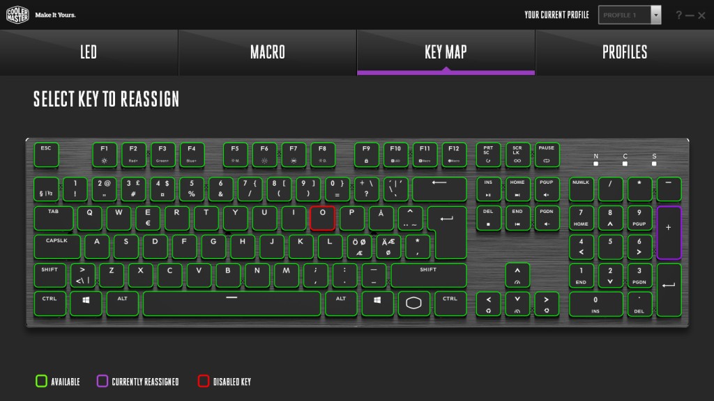Select the F9 lock key
This screenshot has width=714, height=401.
[x=366, y=155]
